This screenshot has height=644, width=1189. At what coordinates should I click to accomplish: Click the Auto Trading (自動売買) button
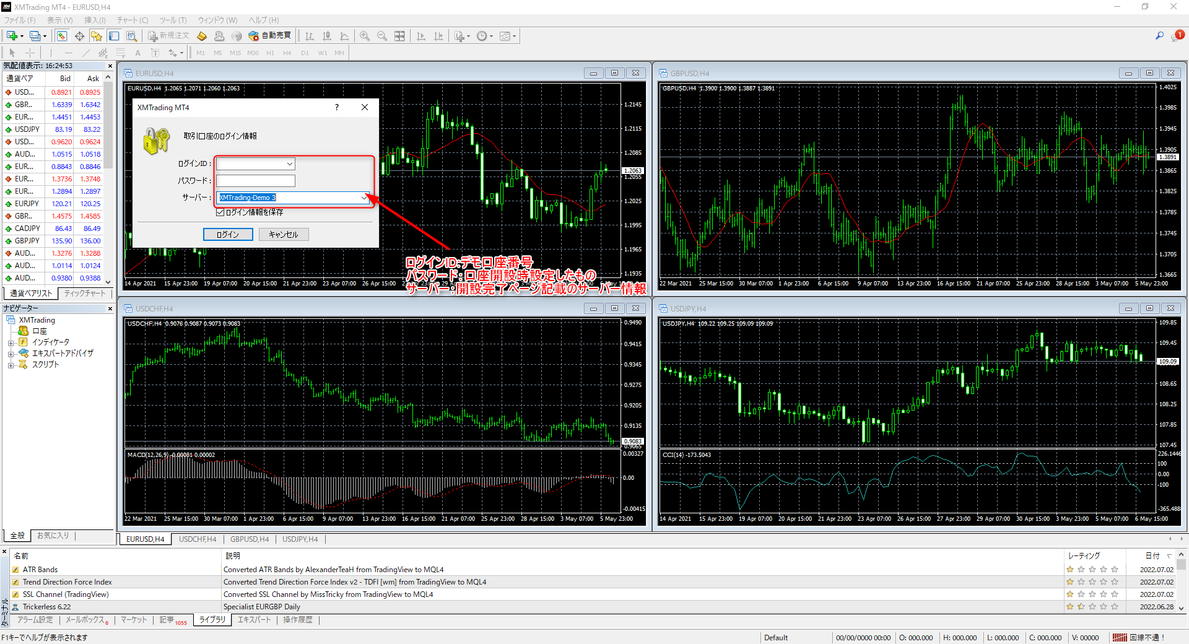pyautogui.click(x=270, y=36)
